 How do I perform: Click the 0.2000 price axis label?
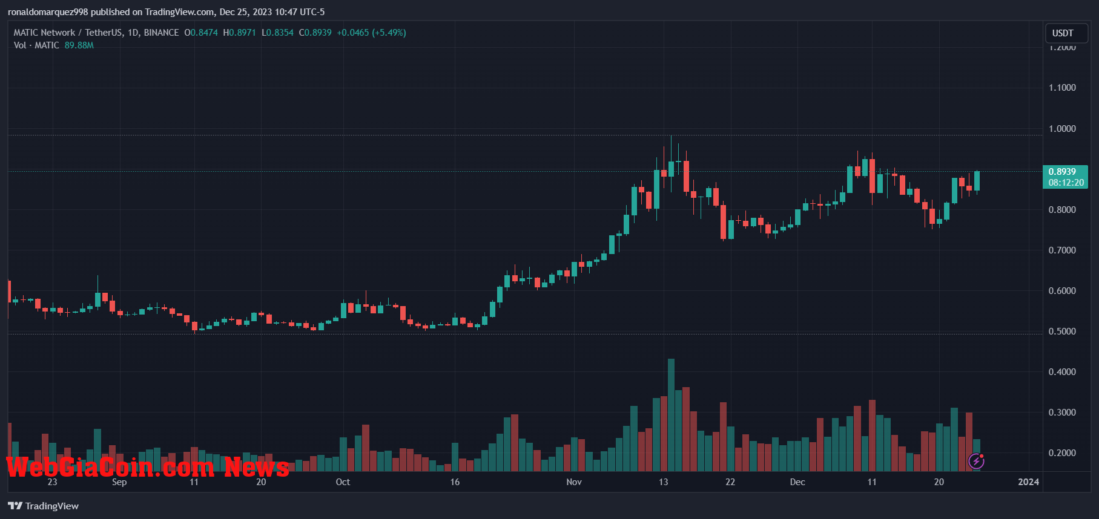1062,453
